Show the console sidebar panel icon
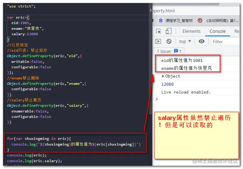 coord(158,41)
